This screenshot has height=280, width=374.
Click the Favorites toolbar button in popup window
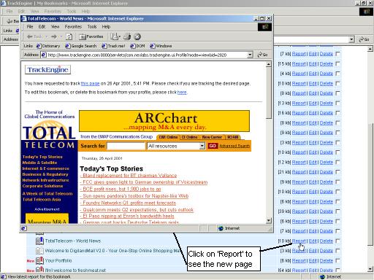91,36
